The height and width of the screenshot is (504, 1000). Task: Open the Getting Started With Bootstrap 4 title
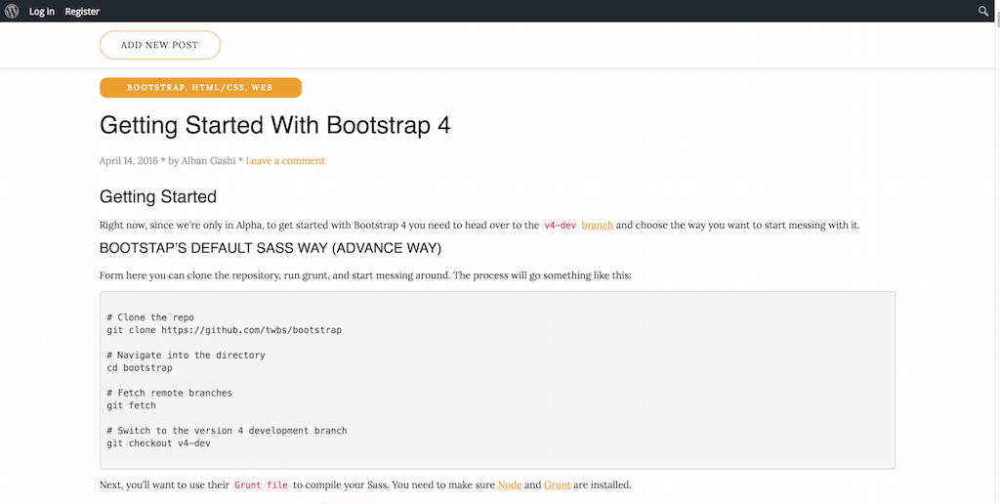coord(274,125)
